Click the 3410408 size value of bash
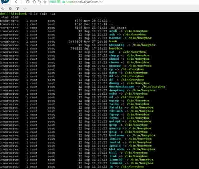 (x=75, y=42)
